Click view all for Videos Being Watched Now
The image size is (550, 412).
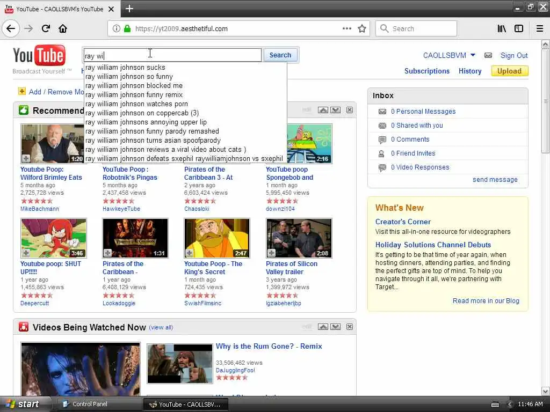point(161,327)
